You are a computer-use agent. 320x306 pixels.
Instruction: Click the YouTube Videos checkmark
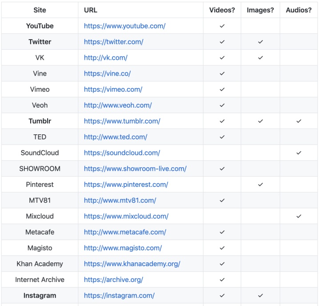click(222, 26)
